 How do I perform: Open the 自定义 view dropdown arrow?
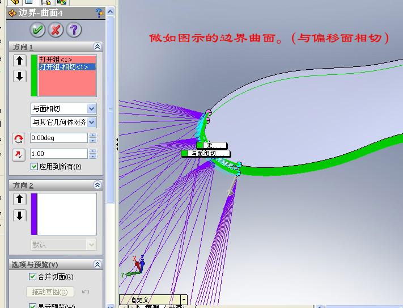(184, 299)
